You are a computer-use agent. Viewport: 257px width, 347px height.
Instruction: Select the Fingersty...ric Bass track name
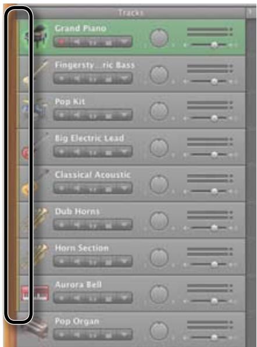(x=95, y=65)
